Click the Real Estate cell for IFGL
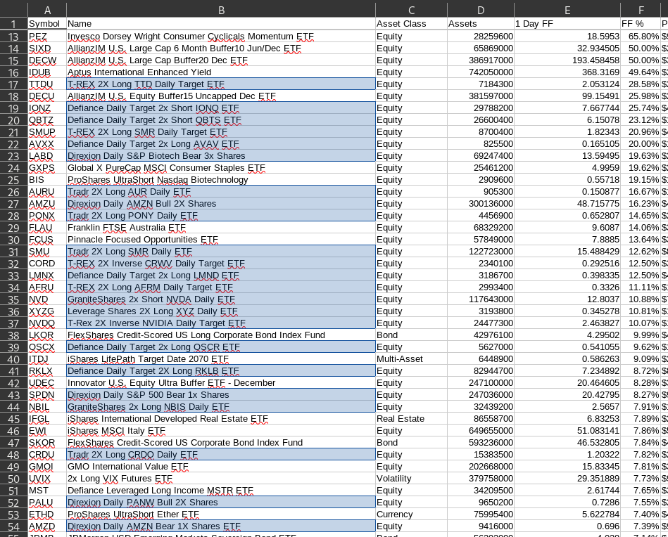 (411, 419)
